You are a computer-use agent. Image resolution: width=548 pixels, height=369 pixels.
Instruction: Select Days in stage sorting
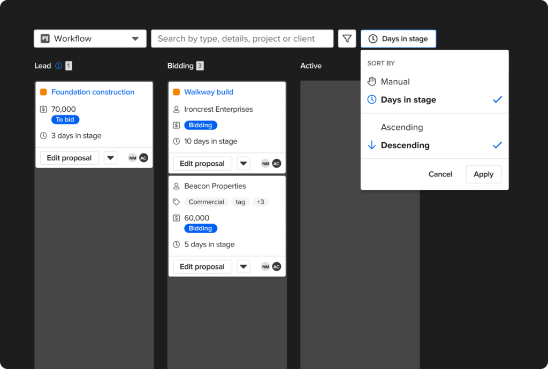click(x=408, y=99)
